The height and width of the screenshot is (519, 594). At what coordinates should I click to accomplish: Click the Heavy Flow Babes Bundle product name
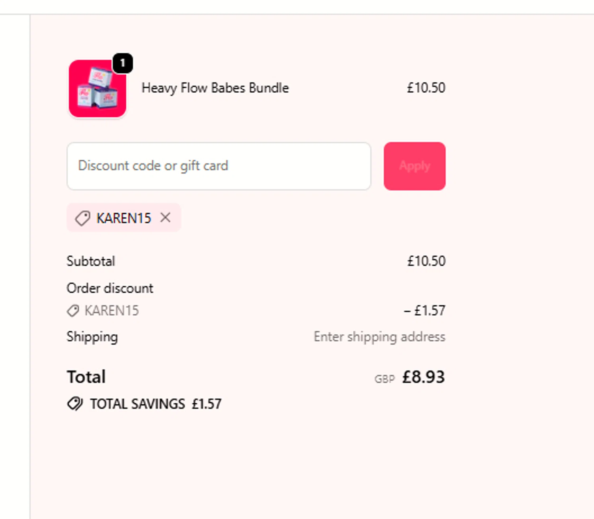coord(215,88)
